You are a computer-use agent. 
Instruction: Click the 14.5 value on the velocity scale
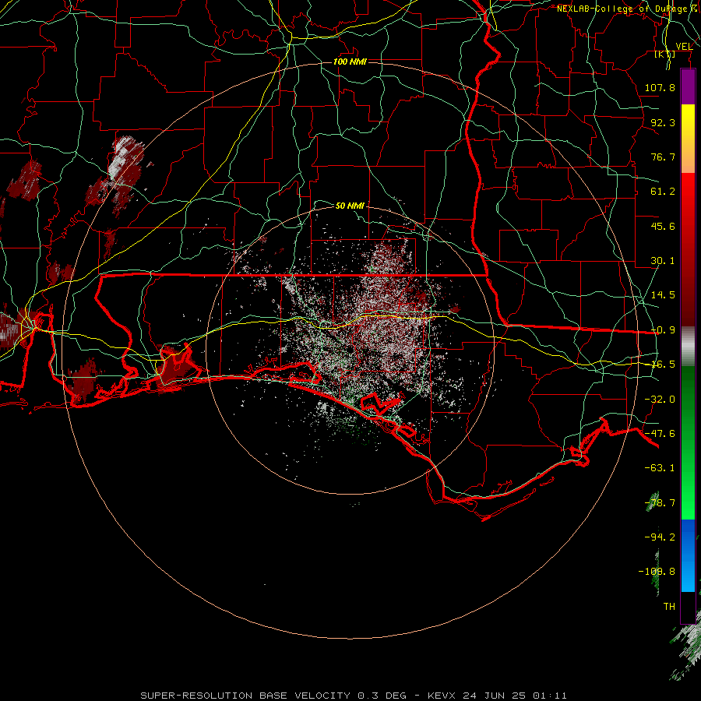663,295
